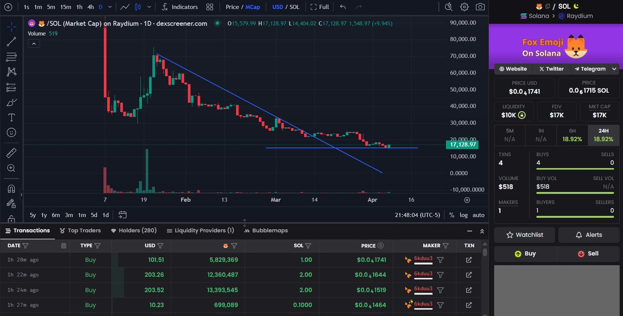The height and width of the screenshot is (316, 623).
Task: Activate the zoom-in tool
Action: pos(11,168)
